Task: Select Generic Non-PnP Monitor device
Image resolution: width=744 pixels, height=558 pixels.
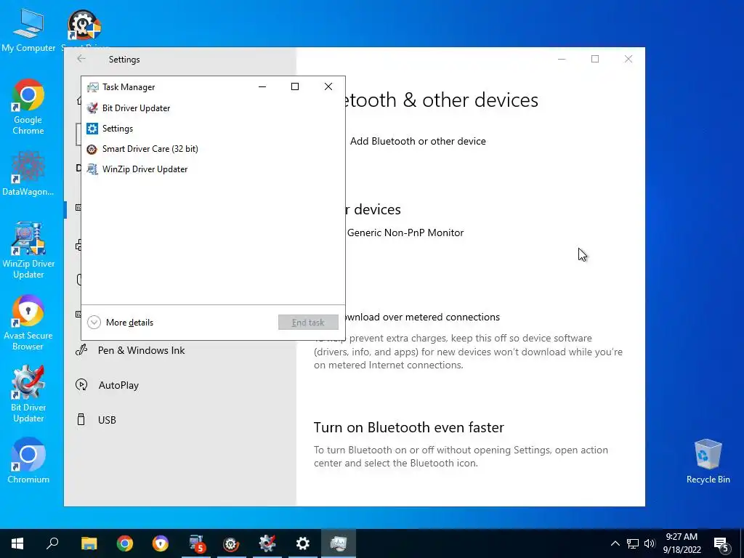Action: pos(405,233)
